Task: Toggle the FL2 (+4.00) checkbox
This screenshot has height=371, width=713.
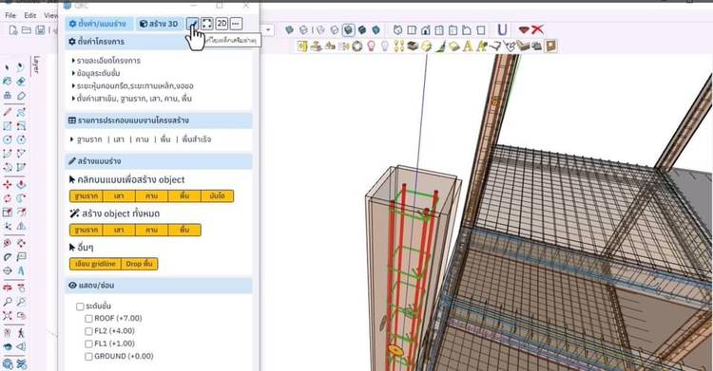Action: [88, 331]
